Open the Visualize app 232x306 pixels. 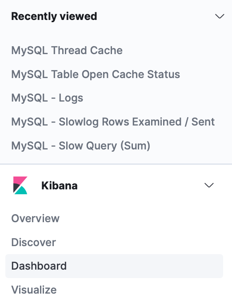tap(34, 290)
